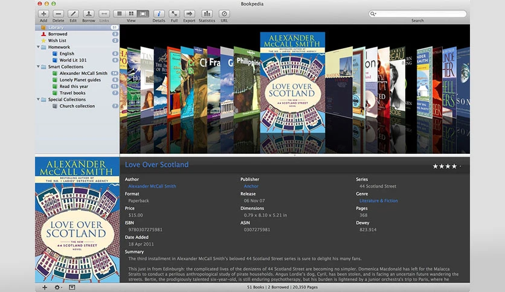Click the Add book toolbar icon
Viewport: 505px width, 292px height.
tap(43, 14)
